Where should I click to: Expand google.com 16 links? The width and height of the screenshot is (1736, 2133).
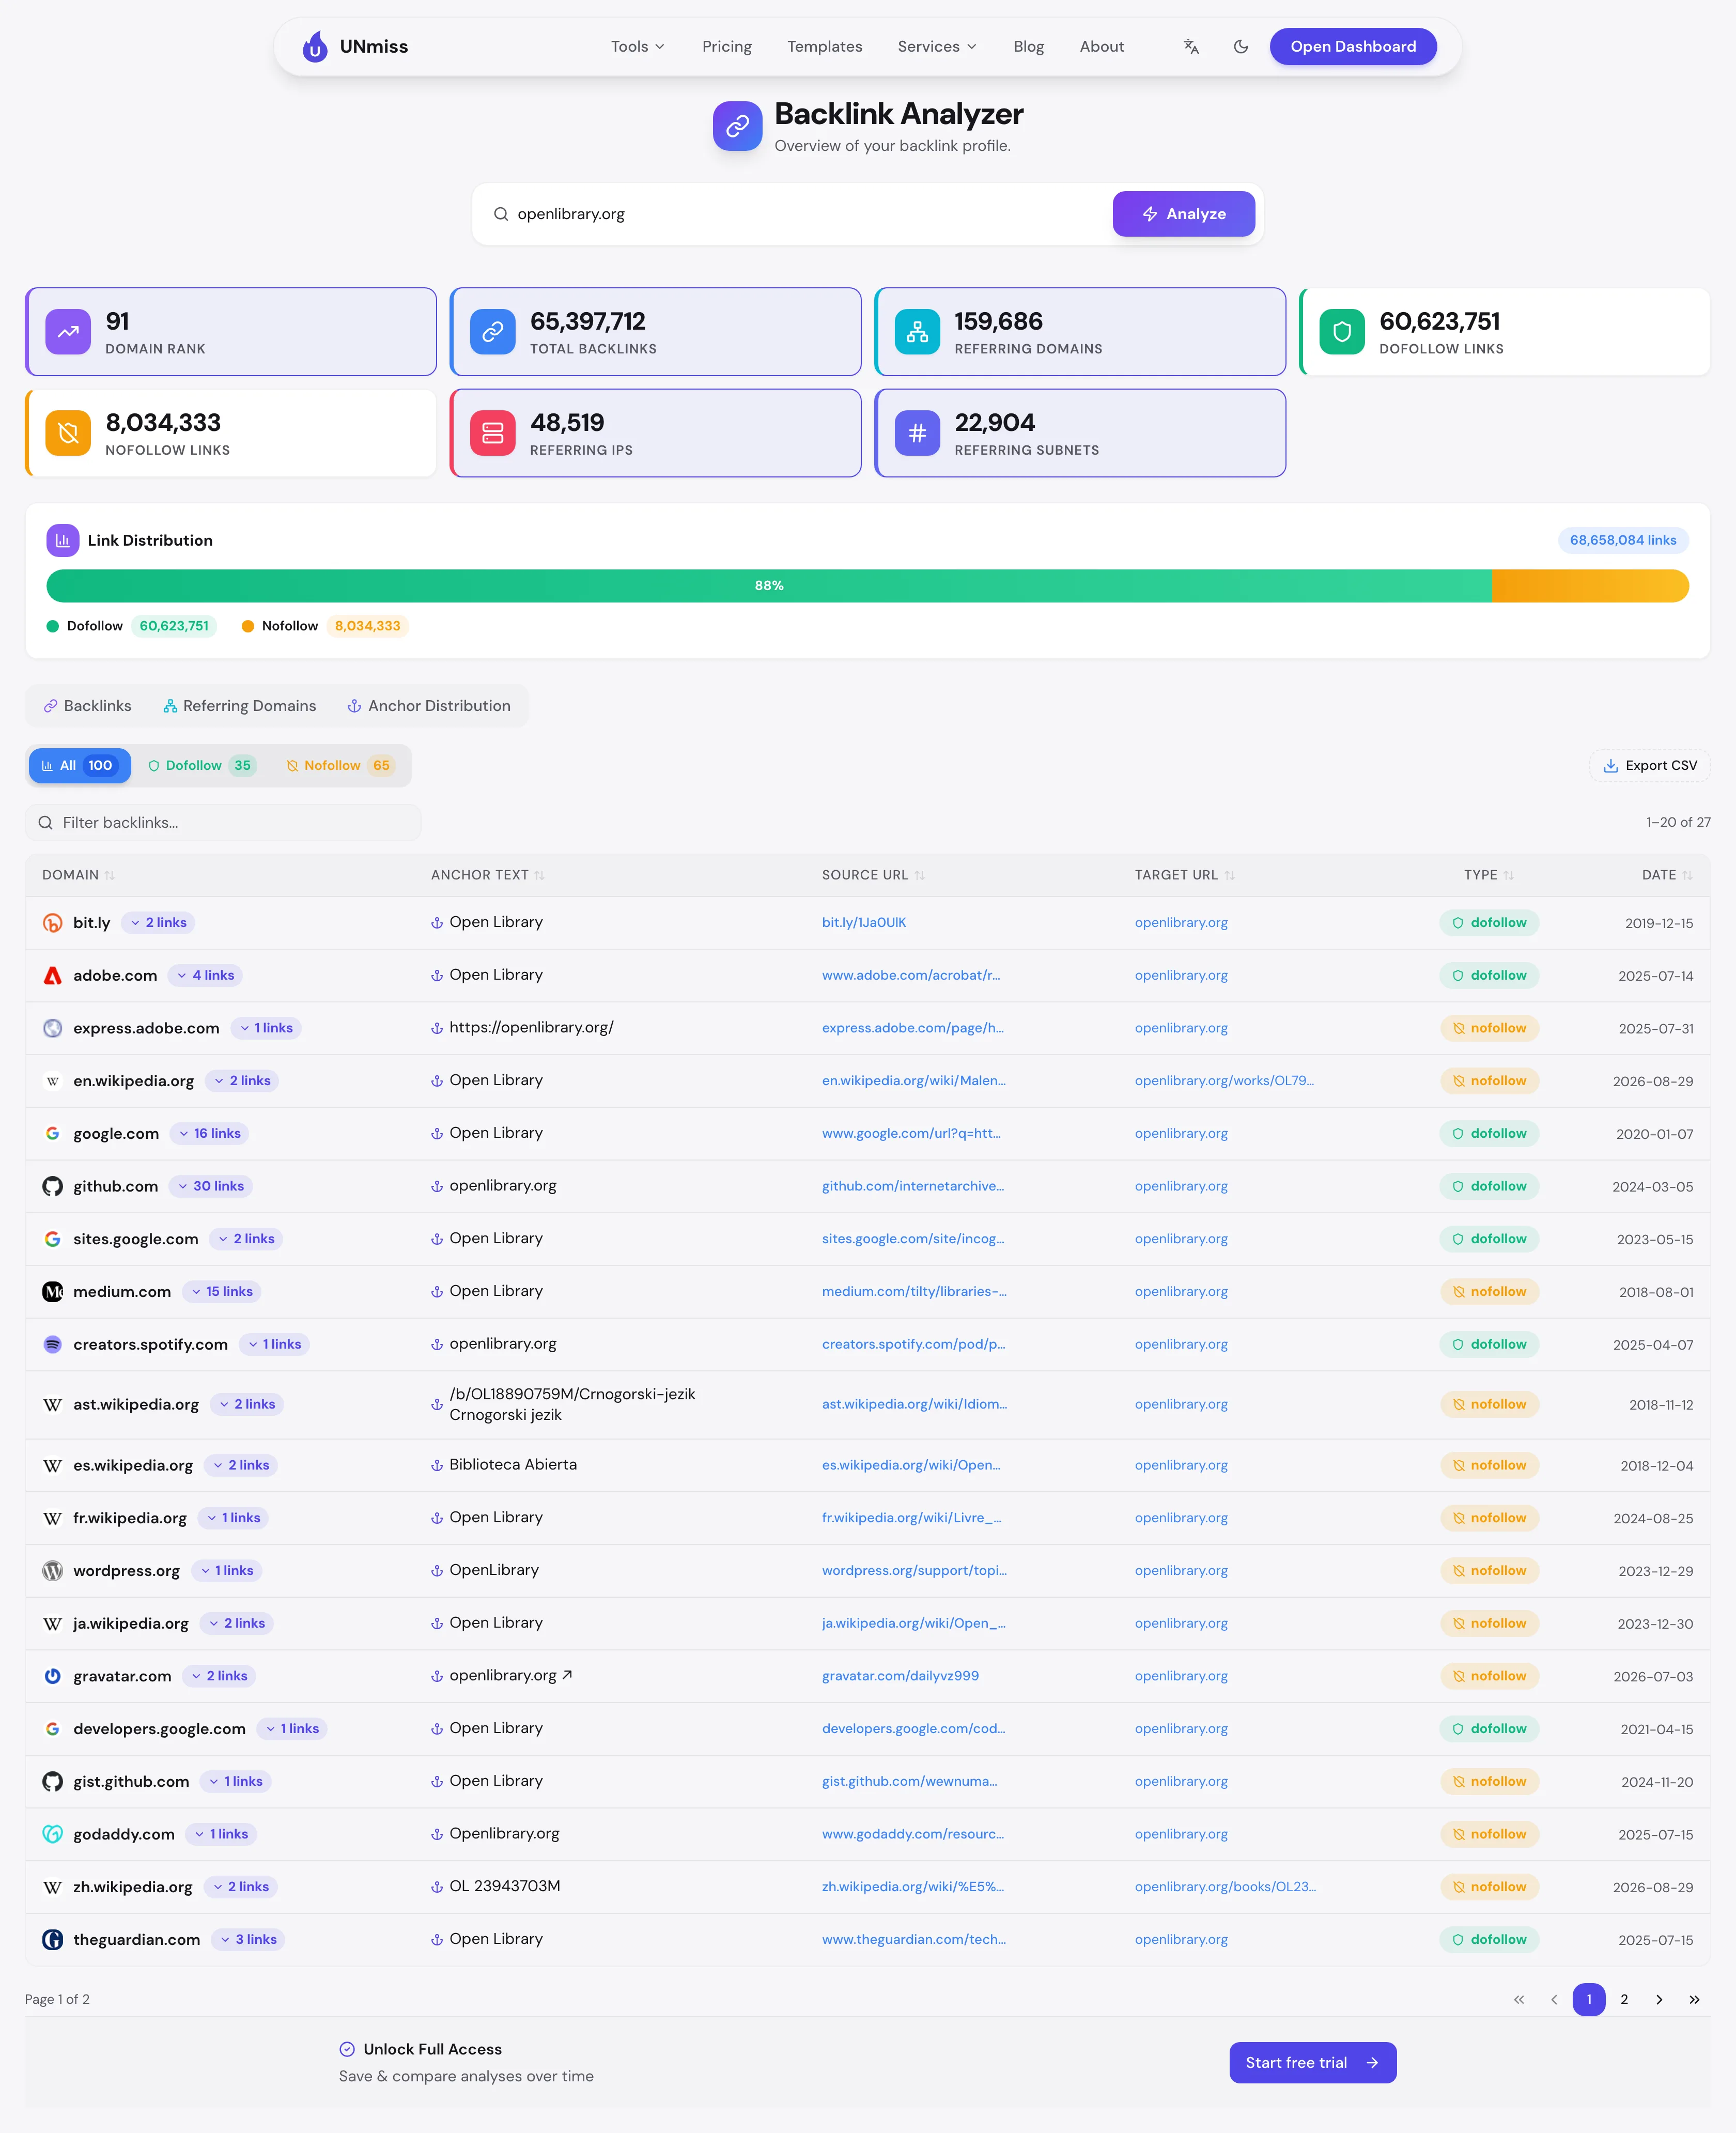(x=210, y=1134)
